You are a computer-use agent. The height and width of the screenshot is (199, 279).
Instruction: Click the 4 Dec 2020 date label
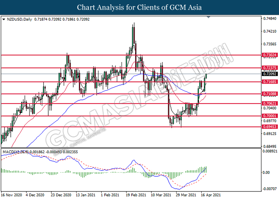pyautogui.click(x=35, y=195)
